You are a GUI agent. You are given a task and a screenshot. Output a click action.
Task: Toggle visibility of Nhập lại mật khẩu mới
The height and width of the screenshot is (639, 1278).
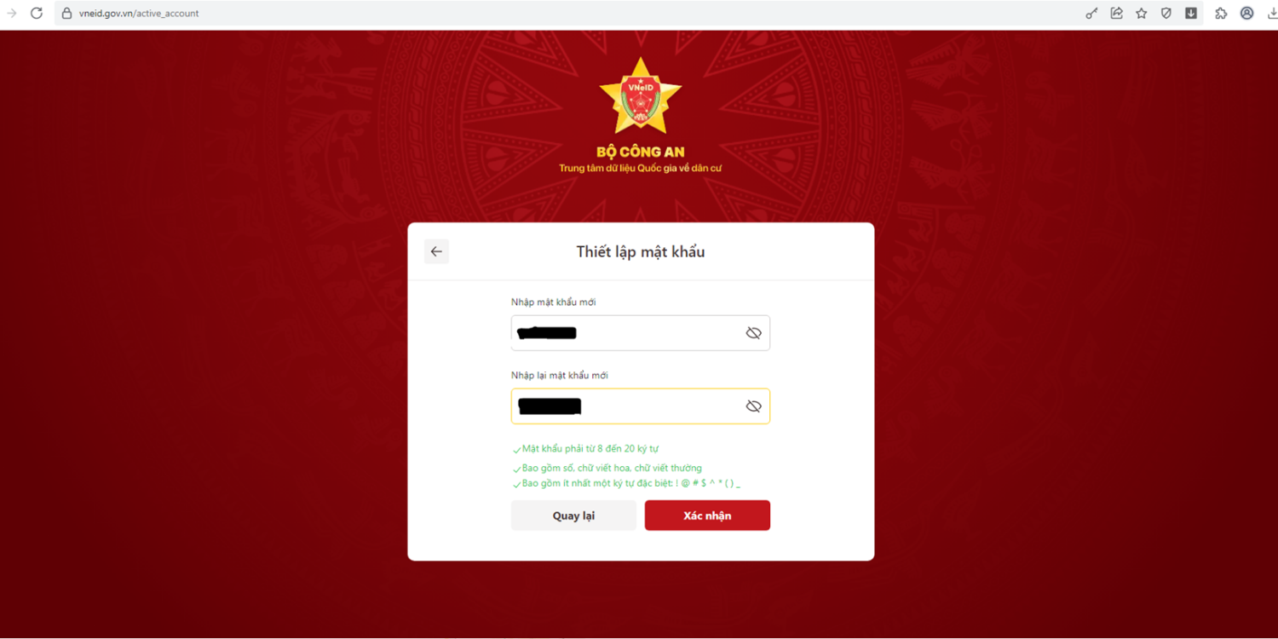pyautogui.click(x=753, y=406)
